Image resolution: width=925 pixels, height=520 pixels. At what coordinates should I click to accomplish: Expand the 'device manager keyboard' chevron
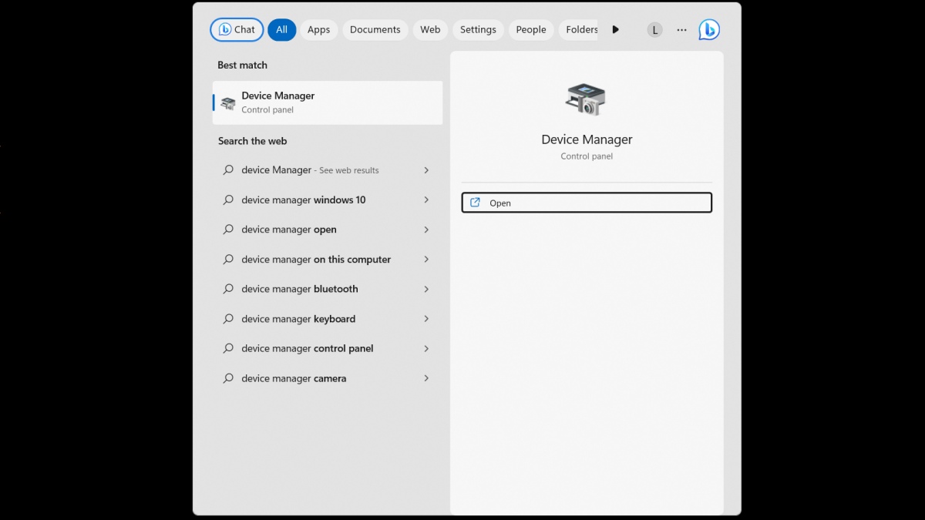click(426, 319)
